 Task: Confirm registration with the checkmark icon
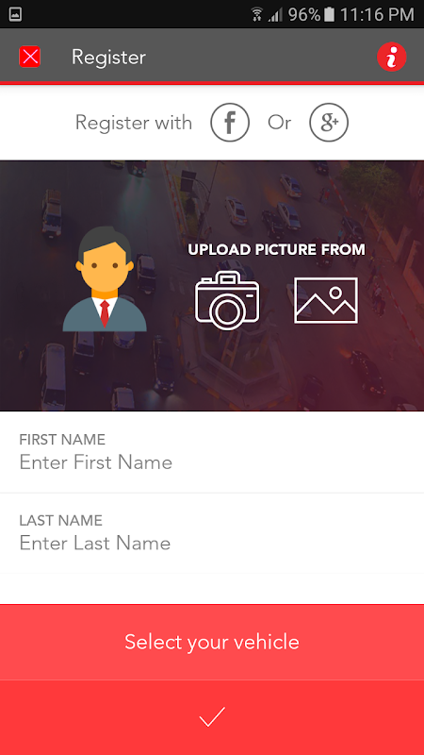click(212, 717)
